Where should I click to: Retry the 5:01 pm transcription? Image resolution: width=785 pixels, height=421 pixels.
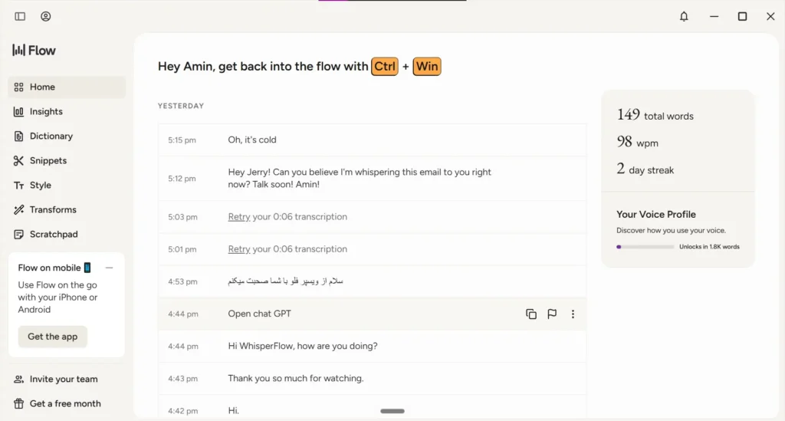pos(239,248)
